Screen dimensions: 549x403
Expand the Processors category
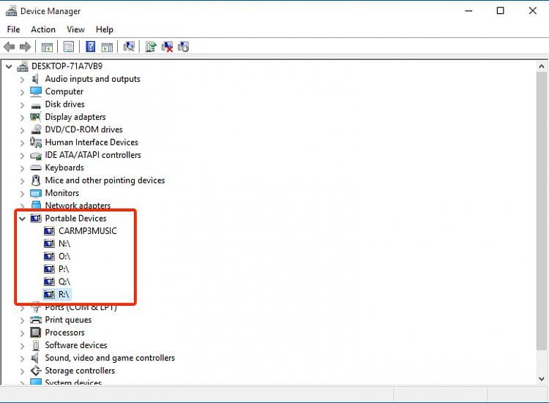[22, 333]
